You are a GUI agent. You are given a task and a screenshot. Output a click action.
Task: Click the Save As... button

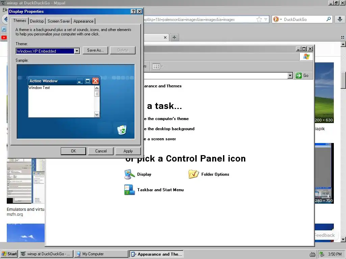(95, 50)
